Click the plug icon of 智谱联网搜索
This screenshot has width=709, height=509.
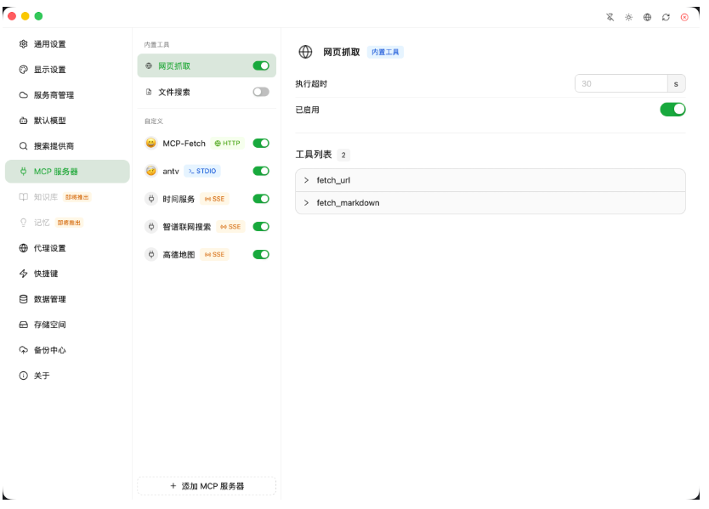[151, 227]
